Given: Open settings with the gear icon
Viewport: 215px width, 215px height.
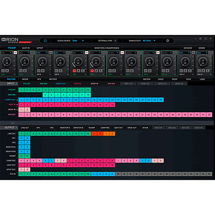Looking at the screenshot, I should pos(168,41).
